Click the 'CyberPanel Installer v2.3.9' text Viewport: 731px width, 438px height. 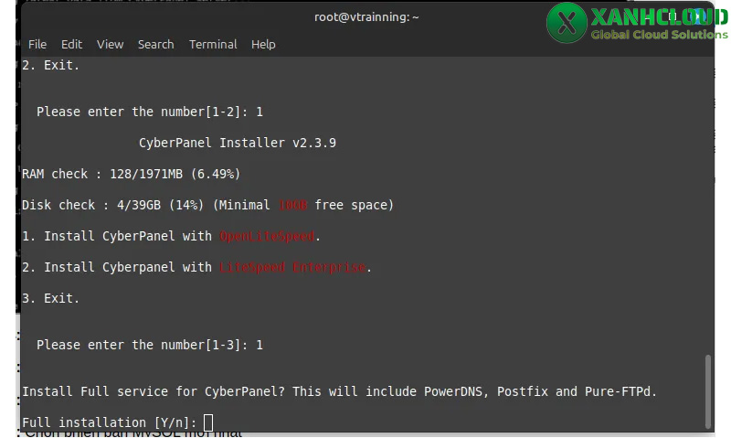(238, 143)
